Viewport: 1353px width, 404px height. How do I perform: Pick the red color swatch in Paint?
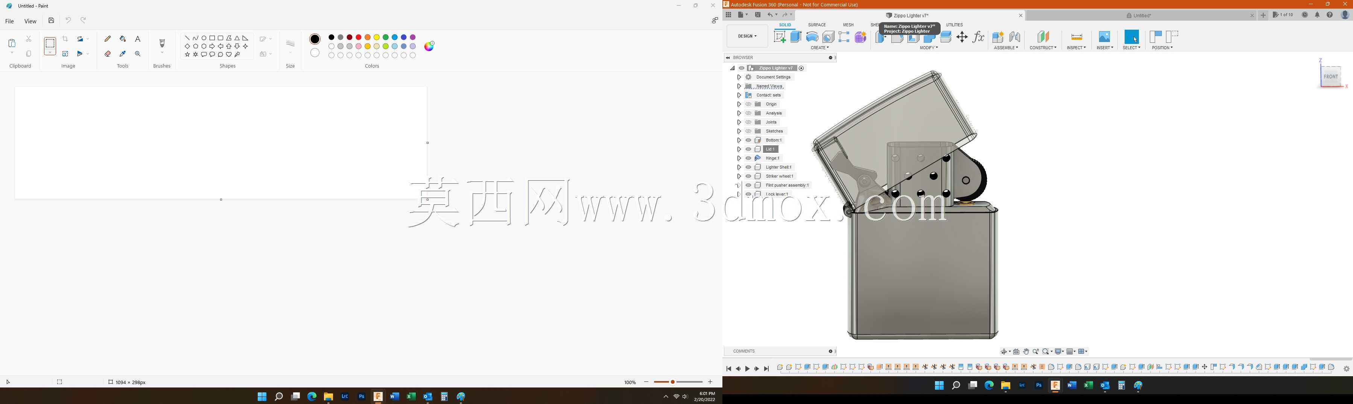point(359,37)
